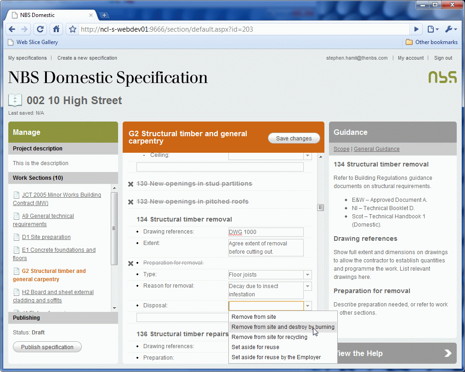Click document icon beside G2 Structural timber
This screenshot has height=372, width=465.
click(17, 271)
